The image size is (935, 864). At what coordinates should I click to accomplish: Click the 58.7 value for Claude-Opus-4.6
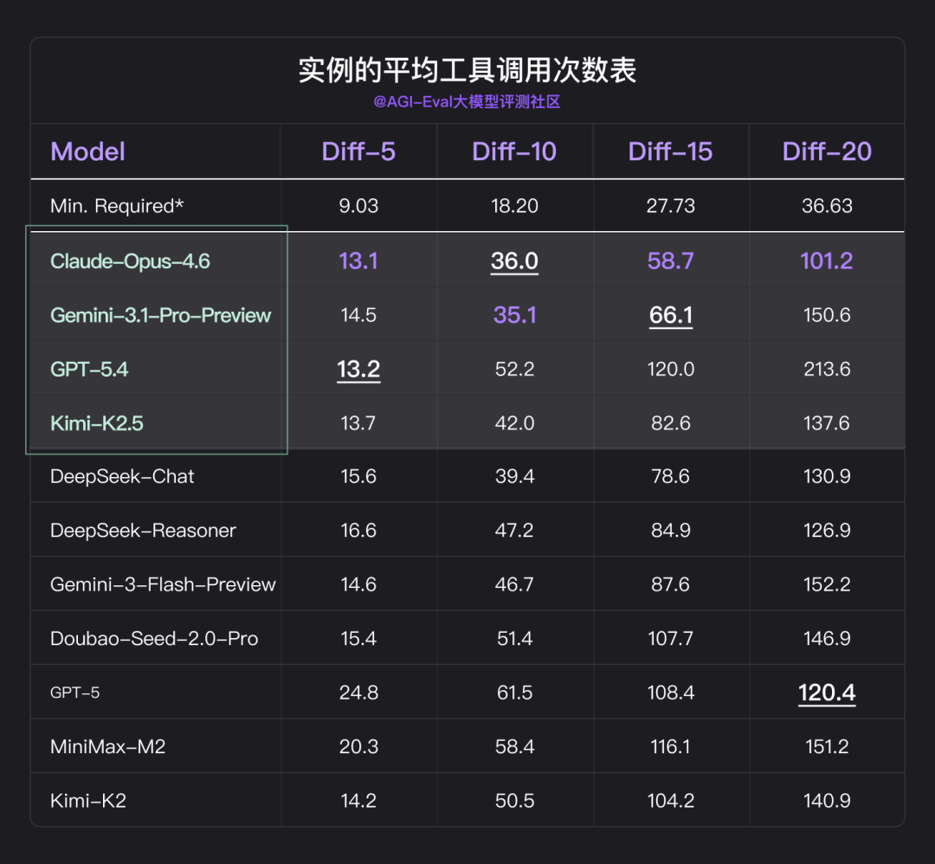pos(671,261)
